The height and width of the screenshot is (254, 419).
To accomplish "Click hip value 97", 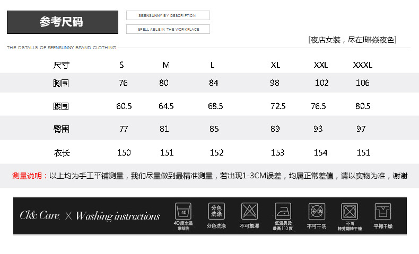I will (x=361, y=129).
